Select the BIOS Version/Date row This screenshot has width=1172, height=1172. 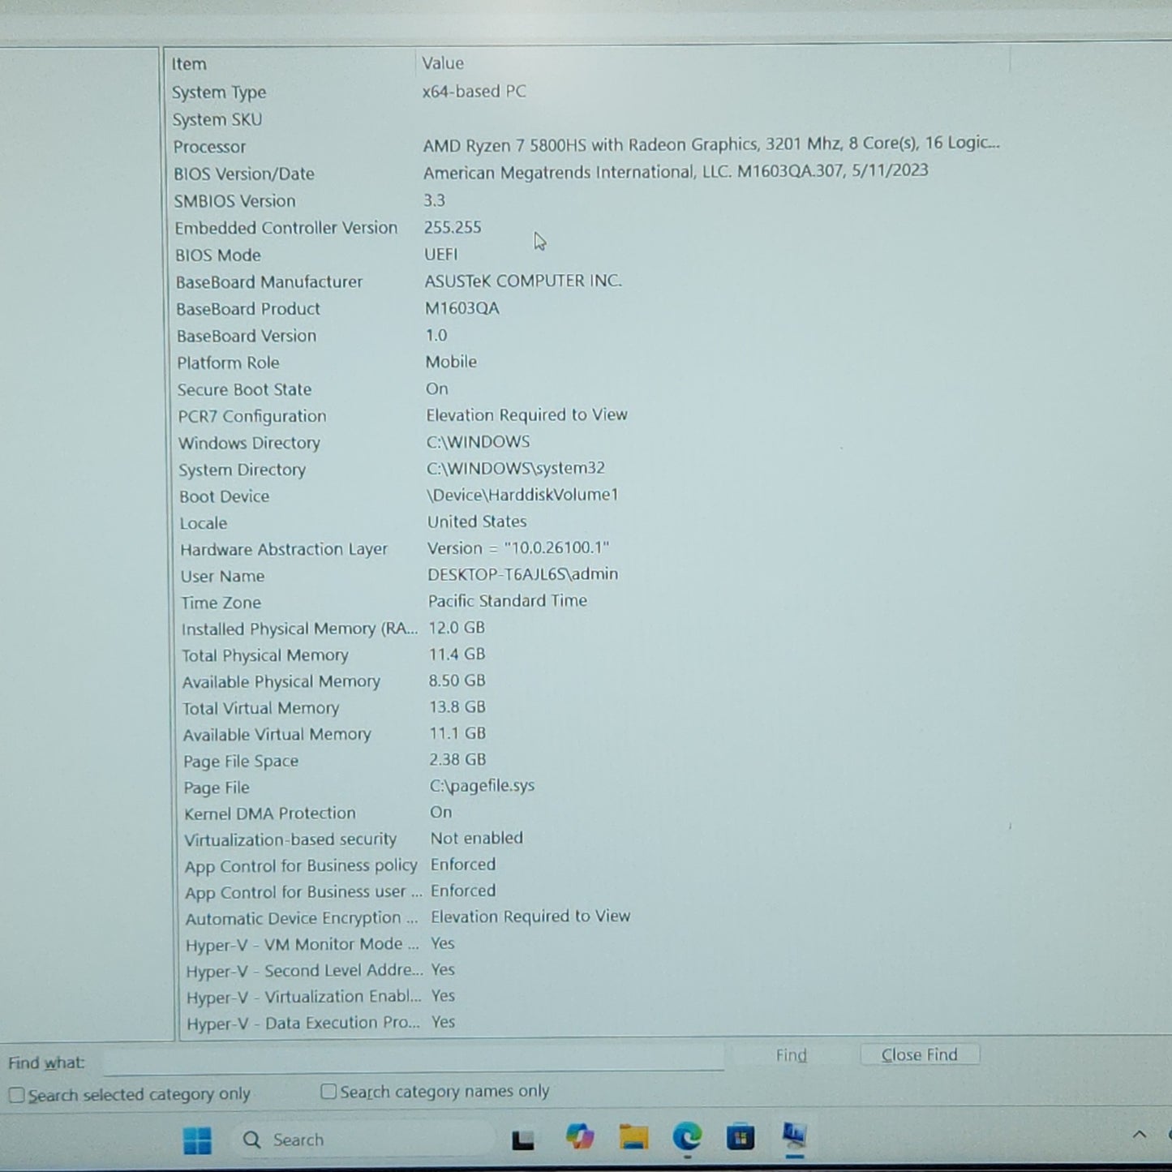coord(244,174)
